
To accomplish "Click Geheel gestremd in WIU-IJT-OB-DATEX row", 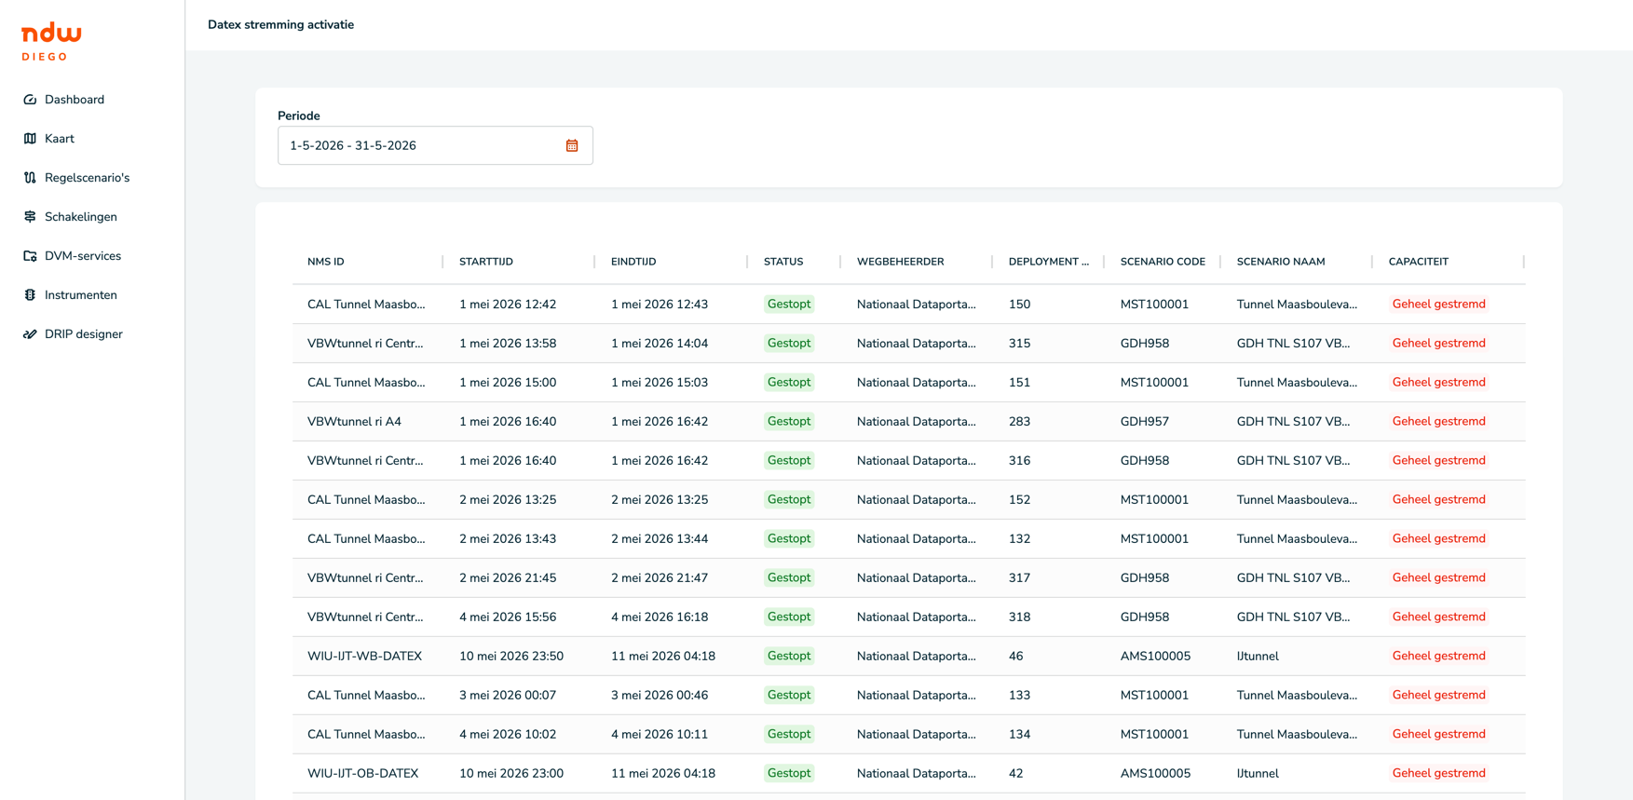I will point(1438,774).
